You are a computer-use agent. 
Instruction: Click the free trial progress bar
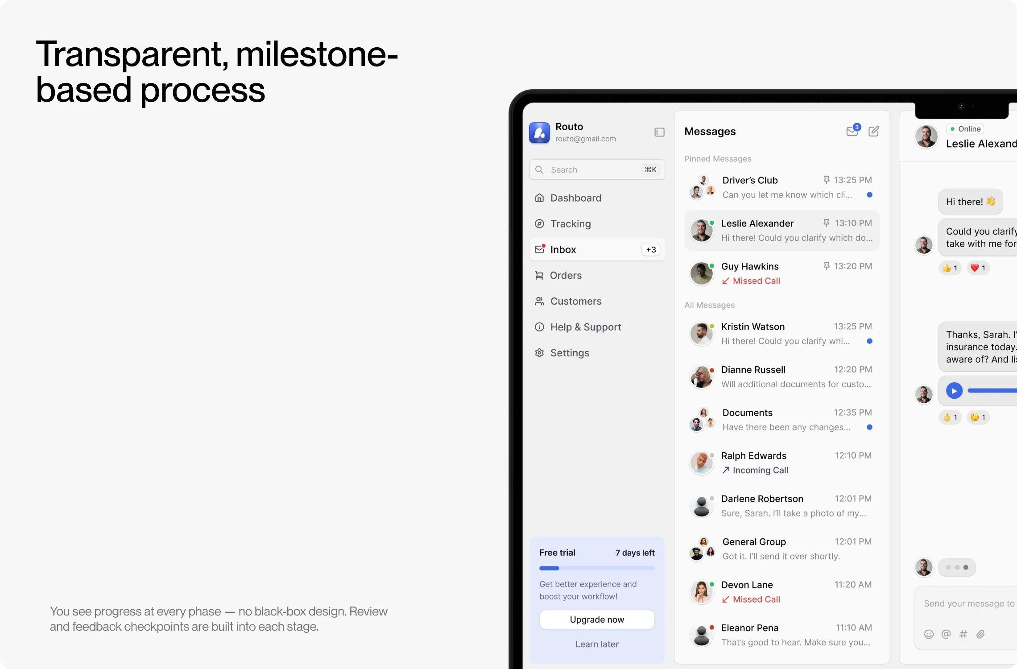coord(597,568)
